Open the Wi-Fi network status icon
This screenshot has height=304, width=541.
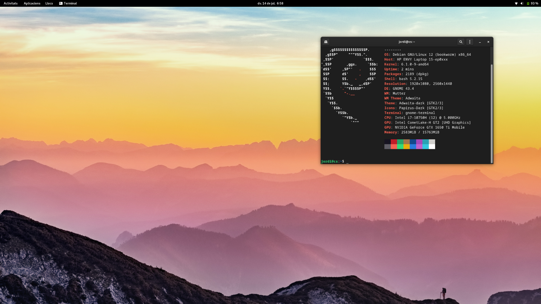click(x=516, y=3)
